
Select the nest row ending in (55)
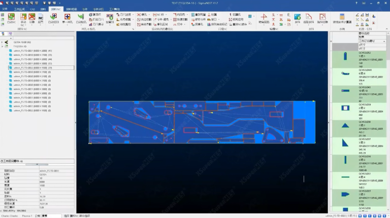click(32, 55)
